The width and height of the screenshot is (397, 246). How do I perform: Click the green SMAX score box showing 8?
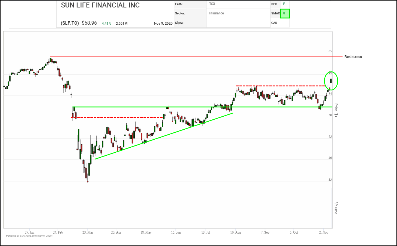coord(285,14)
